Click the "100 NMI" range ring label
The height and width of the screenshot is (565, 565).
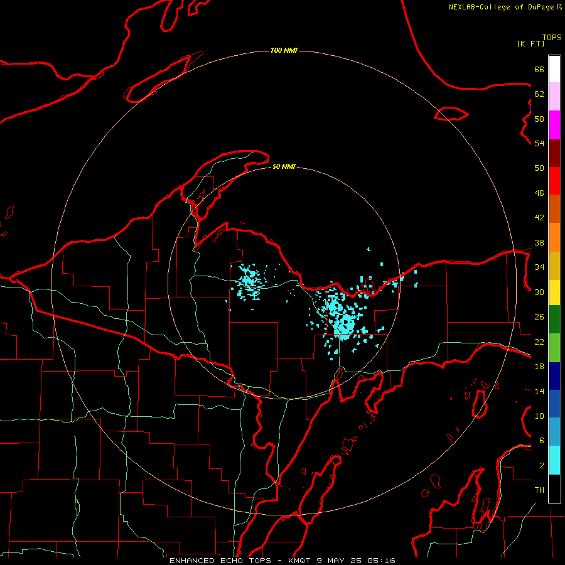284,50
